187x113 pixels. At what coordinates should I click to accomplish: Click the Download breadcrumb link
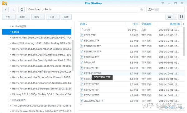34,9
